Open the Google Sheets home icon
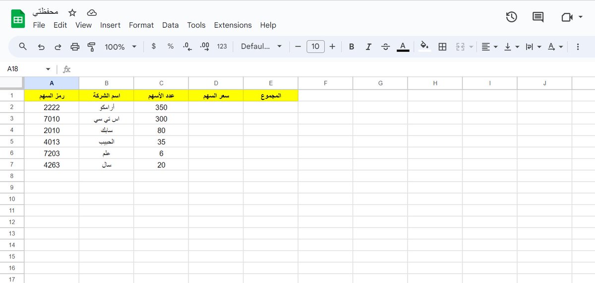 (x=18, y=19)
